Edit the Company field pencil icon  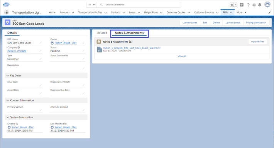41,51
